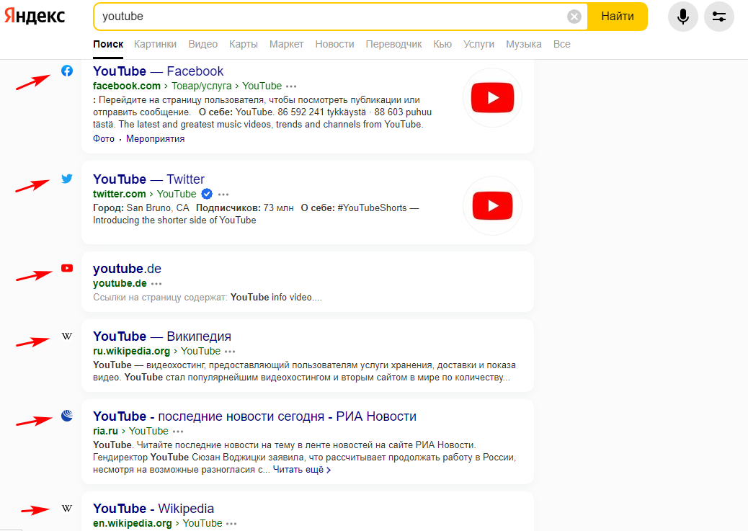Start voice search with microphone icon
Screen dimensions: 748x531
pos(682,17)
